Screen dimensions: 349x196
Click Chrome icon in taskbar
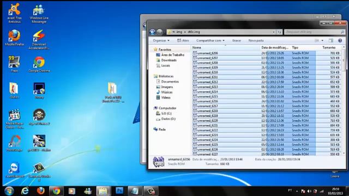coord(56,191)
